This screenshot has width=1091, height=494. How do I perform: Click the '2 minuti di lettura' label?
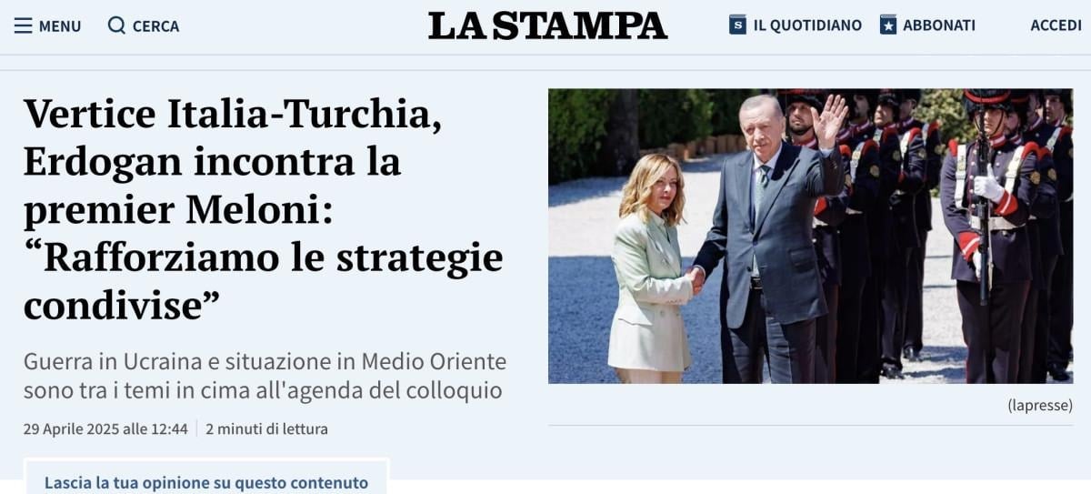pos(266,428)
